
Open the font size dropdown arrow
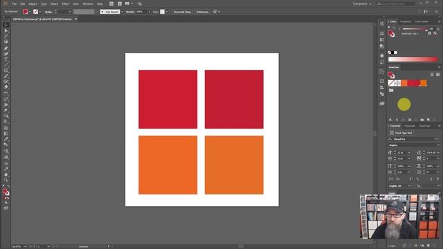[x=409, y=153]
